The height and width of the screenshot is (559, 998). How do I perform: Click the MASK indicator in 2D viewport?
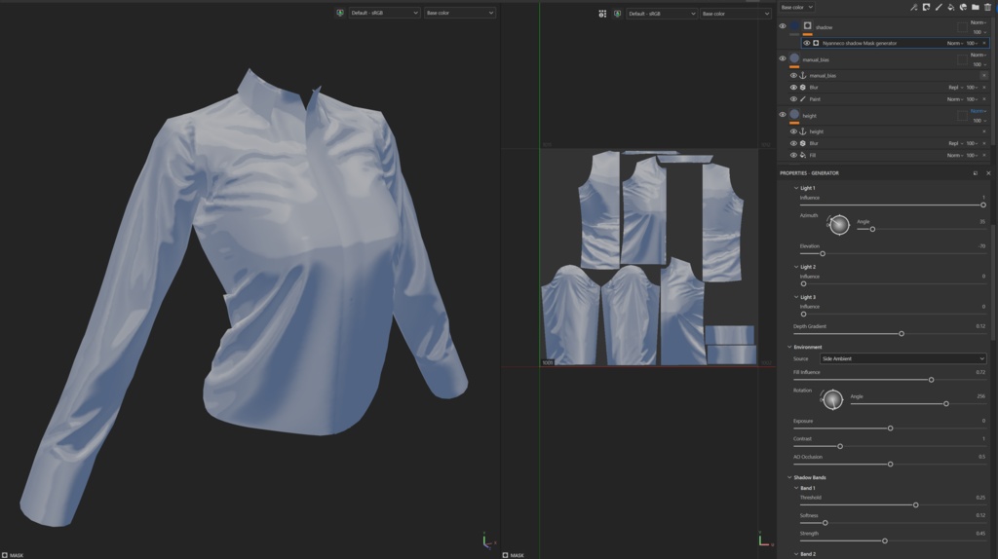(513, 555)
